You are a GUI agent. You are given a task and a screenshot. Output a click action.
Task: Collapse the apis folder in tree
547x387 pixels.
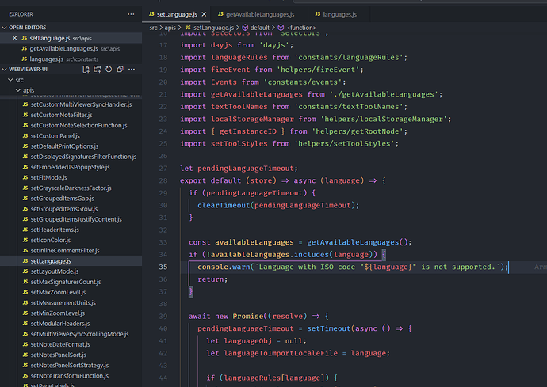coord(17,91)
